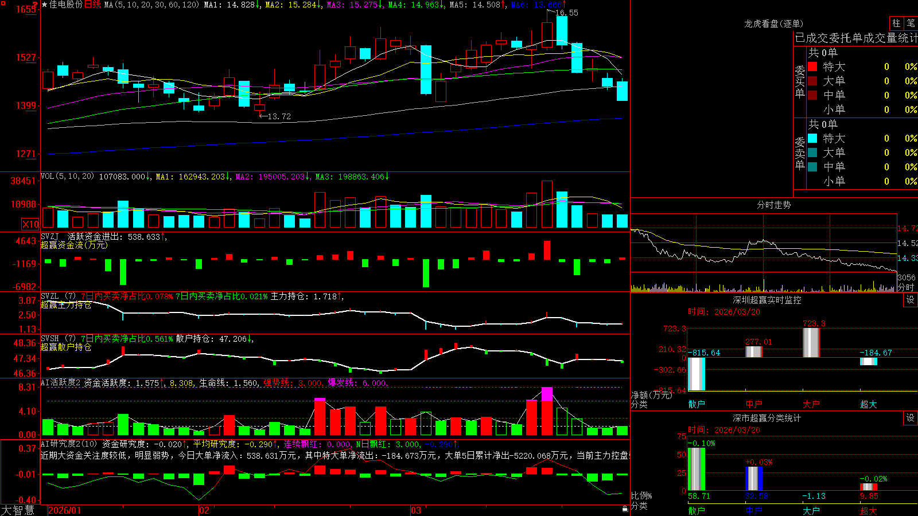Screen dimensions: 918x516
Task: Click the lock icon on timeline bar
Action: pyautogui.click(x=625, y=509)
